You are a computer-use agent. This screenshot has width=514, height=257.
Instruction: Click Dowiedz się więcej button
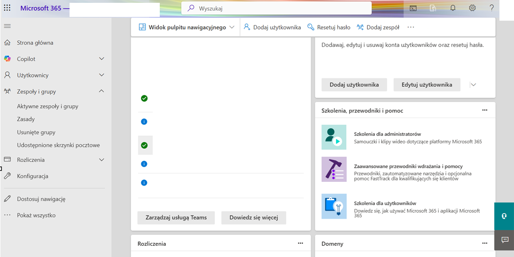(x=254, y=218)
